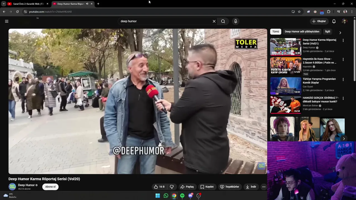Click title 'Türkiye Yarışma Programları Komik Olaylar'
Screen dimensions: 356x200
[319, 81]
